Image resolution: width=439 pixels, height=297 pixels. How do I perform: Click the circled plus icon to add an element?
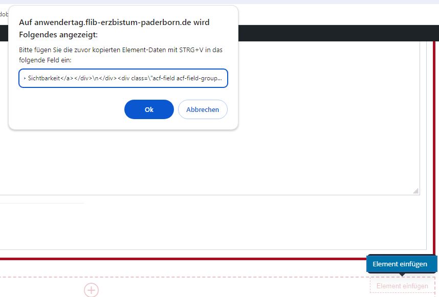pyautogui.click(x=91, y=290)
